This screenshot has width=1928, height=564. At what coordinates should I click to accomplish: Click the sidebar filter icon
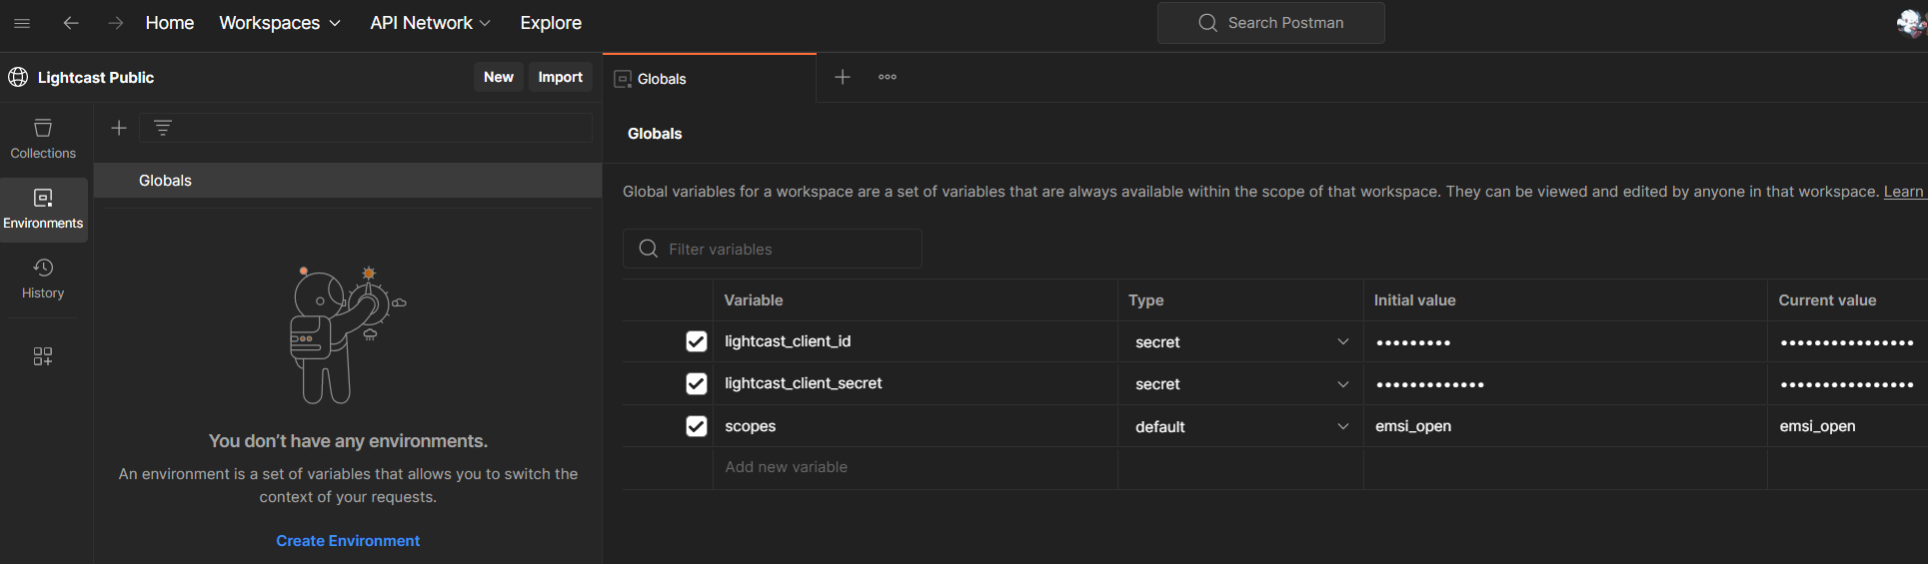click(163, 128)
